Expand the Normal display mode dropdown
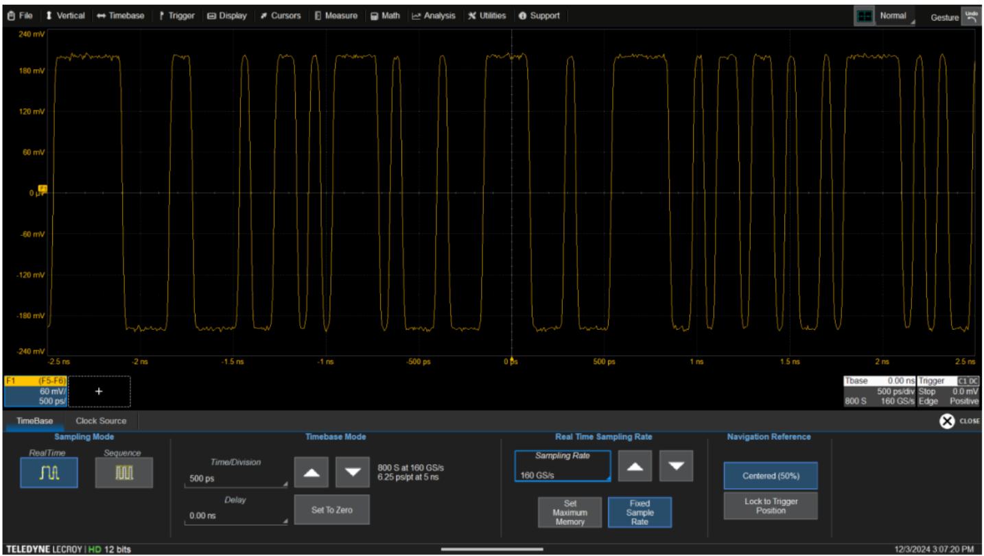Image resolution: width=984 pixels, height=556 pixels. (897, 16)
